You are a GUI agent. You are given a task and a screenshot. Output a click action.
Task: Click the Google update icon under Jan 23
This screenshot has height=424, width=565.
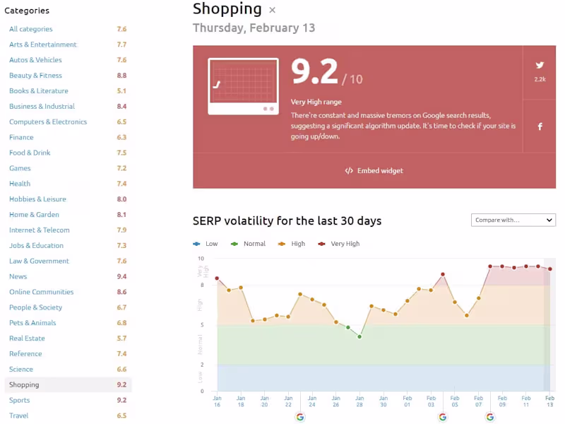tap(300, 417)
